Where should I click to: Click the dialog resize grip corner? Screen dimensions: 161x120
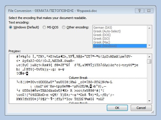153,112
